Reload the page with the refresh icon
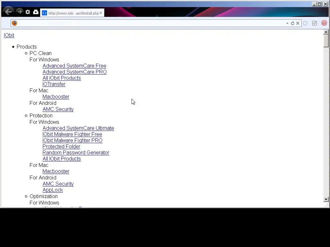 click(293, 23)
